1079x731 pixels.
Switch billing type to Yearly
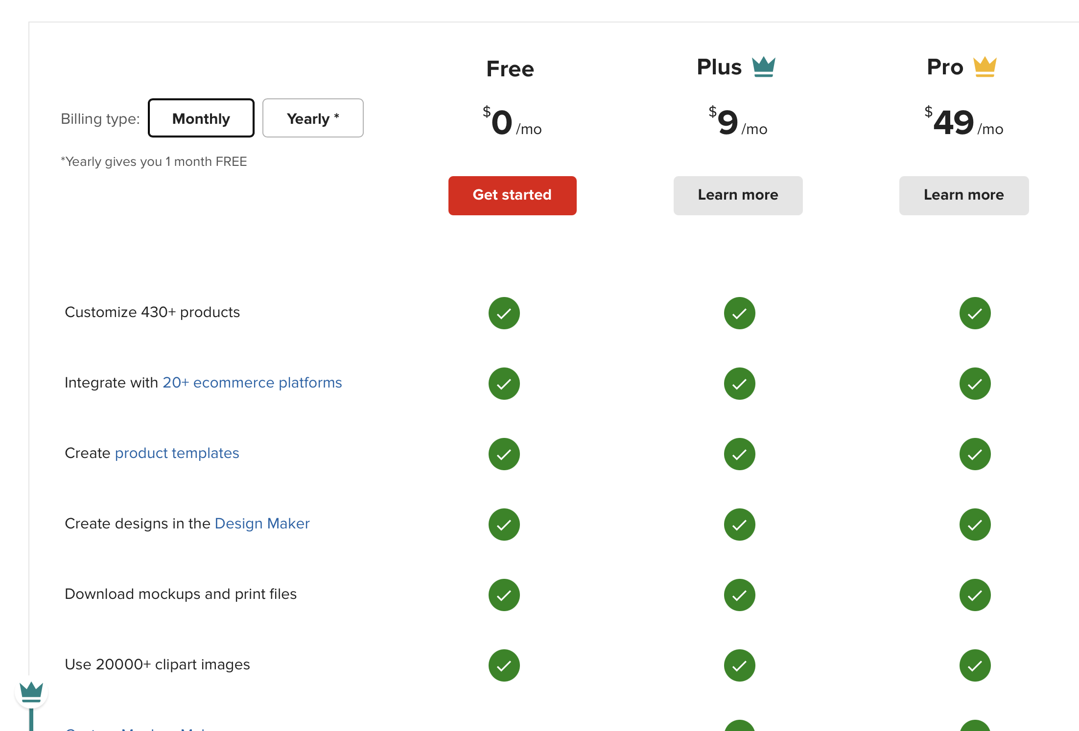click(x=313, y=118)
